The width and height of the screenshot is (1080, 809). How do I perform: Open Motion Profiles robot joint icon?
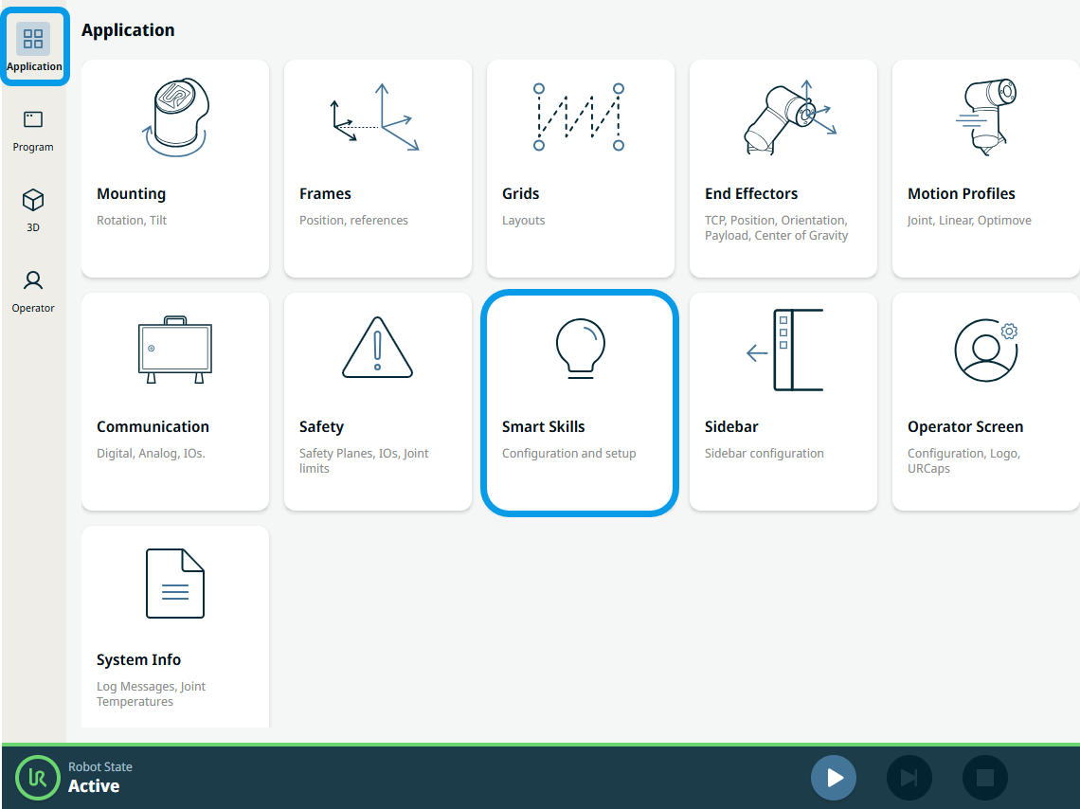pyautogui.click(x=983, y=117)
